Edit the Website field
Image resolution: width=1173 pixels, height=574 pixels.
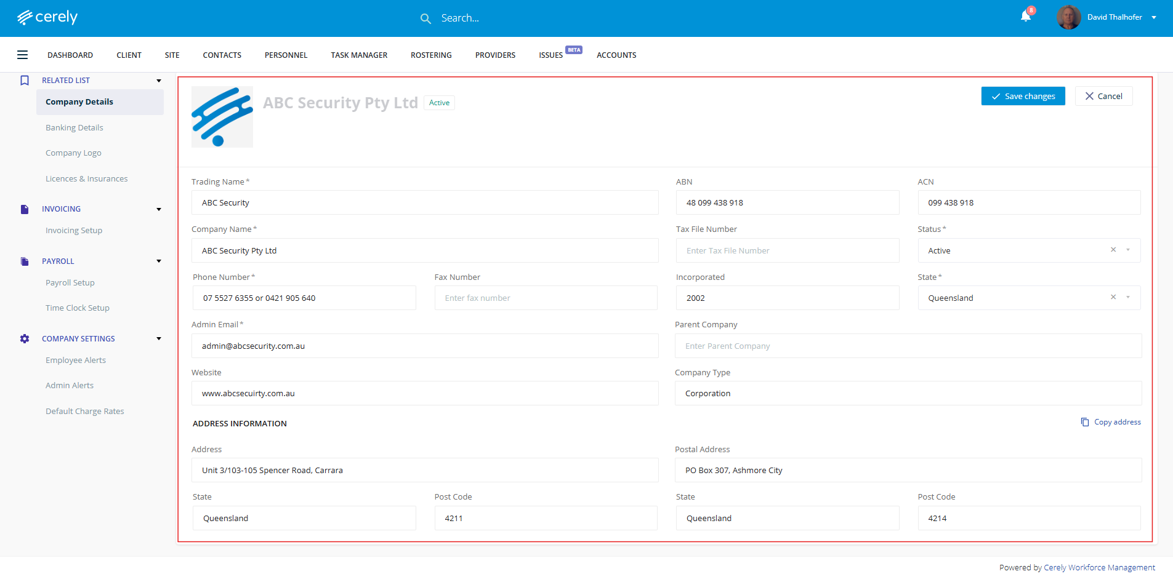coord(425,393)
